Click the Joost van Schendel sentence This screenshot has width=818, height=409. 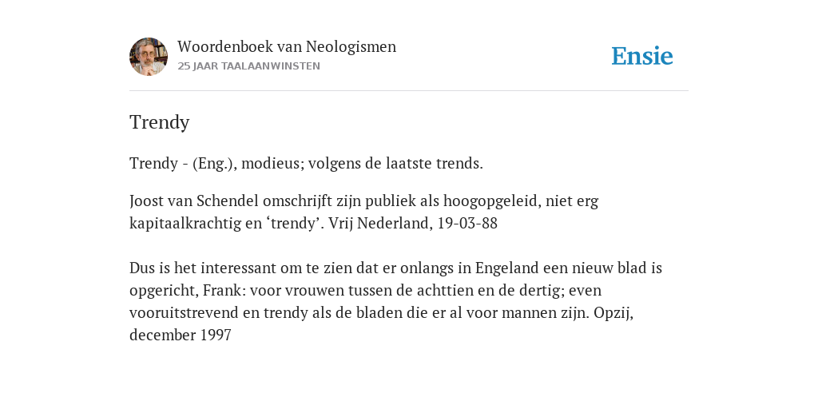click(363, 212)
